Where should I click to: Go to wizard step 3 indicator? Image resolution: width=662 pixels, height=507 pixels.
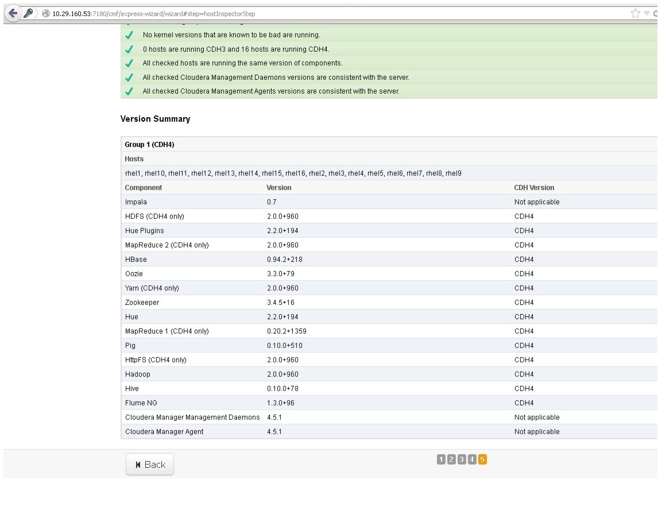[462, 459]
